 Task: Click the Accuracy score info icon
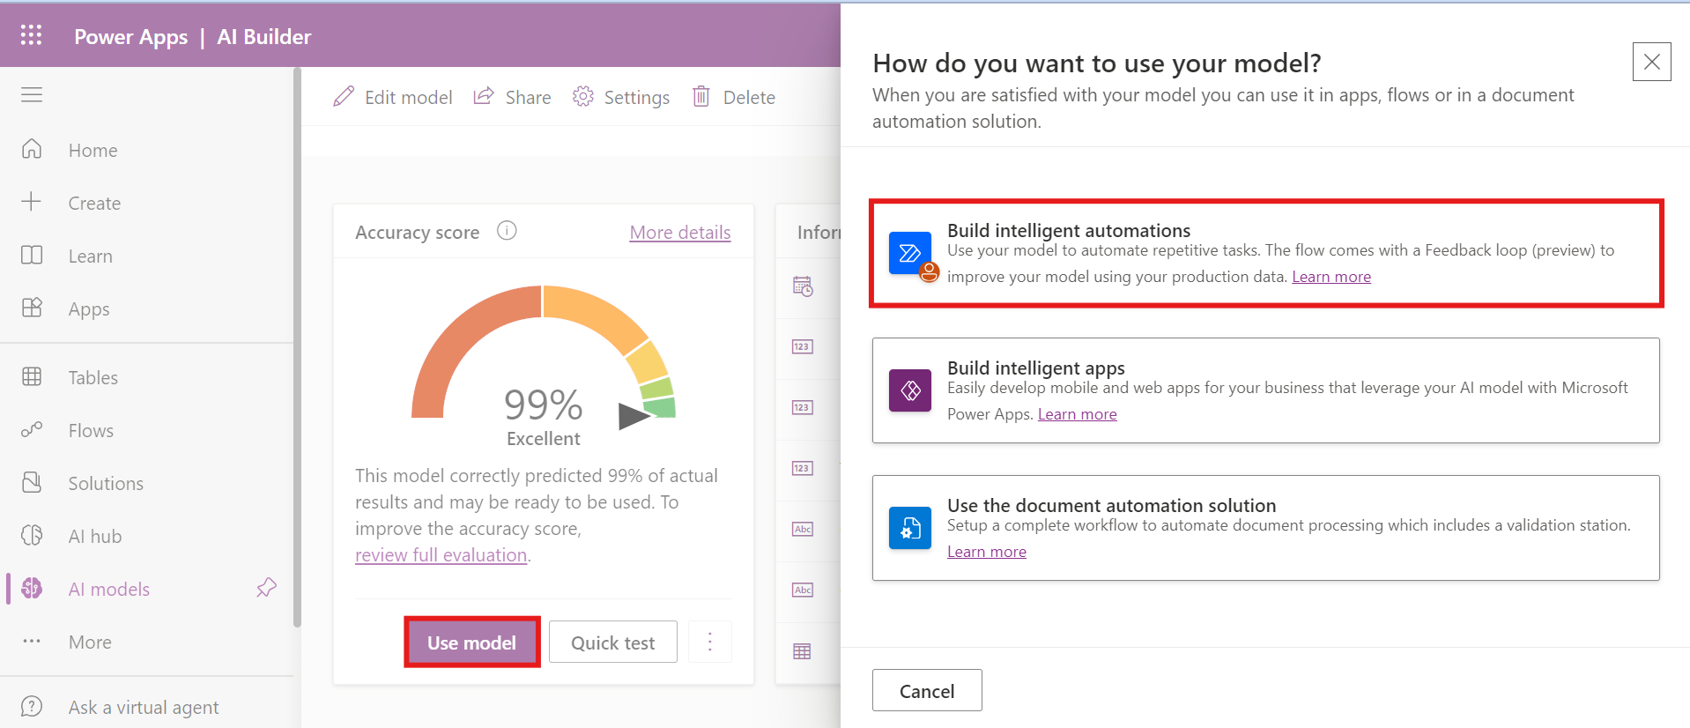(x=507, y=231)
